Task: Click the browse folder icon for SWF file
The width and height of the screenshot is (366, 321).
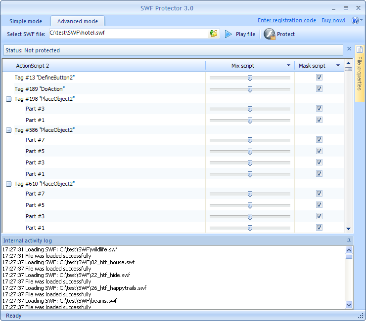Action: (214, 34)
